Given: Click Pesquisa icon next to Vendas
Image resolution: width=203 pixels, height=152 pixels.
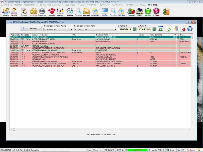Looking at the screenshot, I should (113, 12).
